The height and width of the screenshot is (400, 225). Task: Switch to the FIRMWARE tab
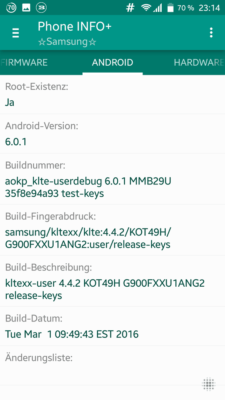(24, 63)
